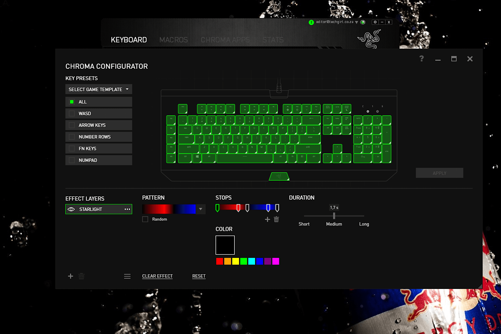501x334 pixels.
Task: Set duration to Long
Action: coord(364,224)
